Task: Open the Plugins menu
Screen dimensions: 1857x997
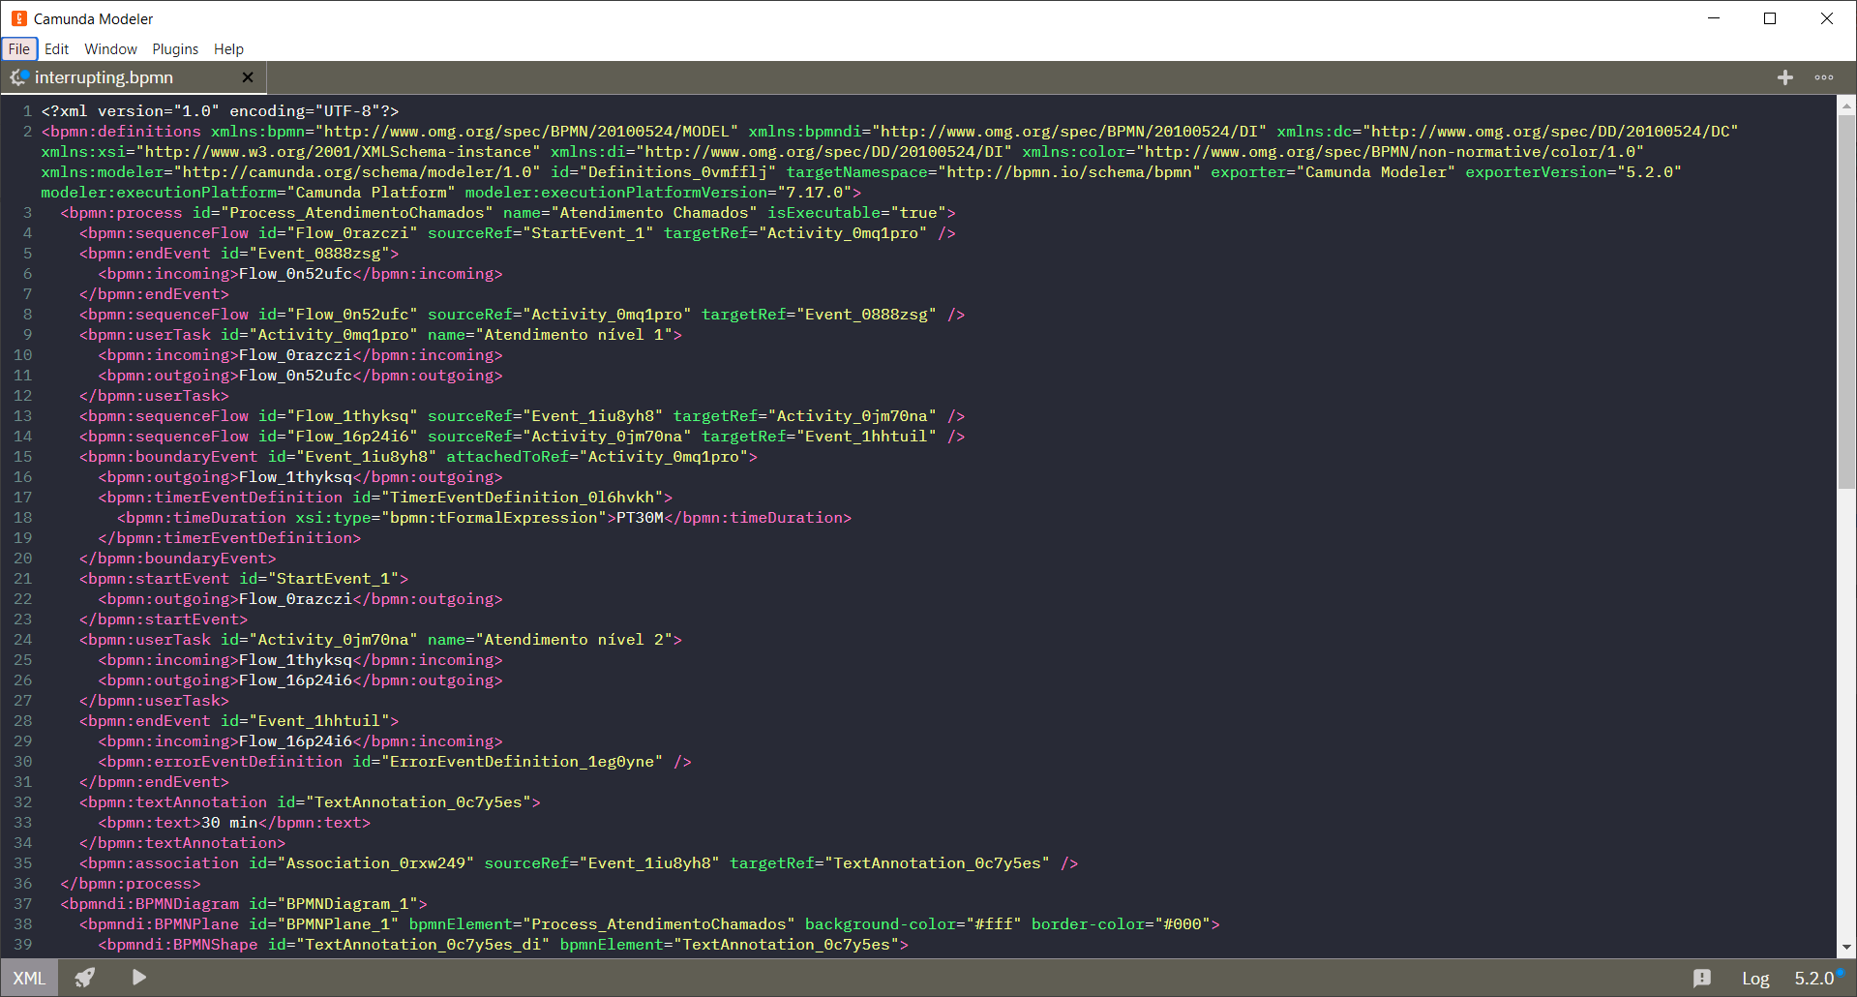Action: [x=175, y=48]
